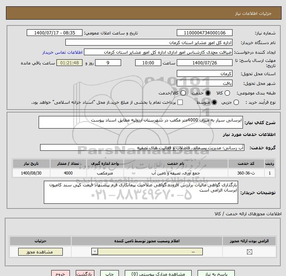Click the delivery city field بافت
Screen dimensions: 286x276
tap(204, 83)
